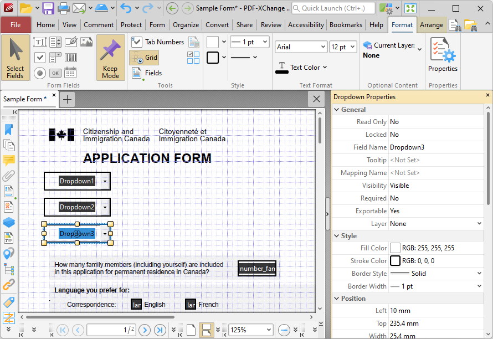Toggle the Grid display option
Viewport: 493px width, 339px height.
[x=144, y=58]
